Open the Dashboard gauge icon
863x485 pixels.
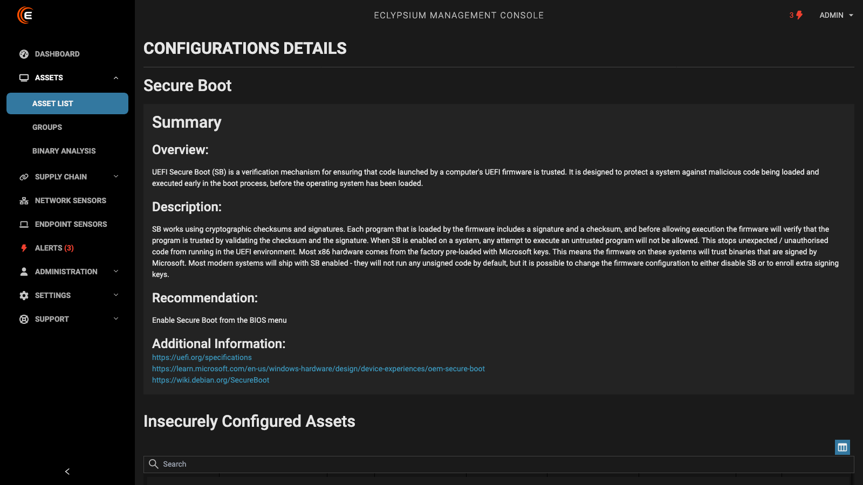[24, 54]
